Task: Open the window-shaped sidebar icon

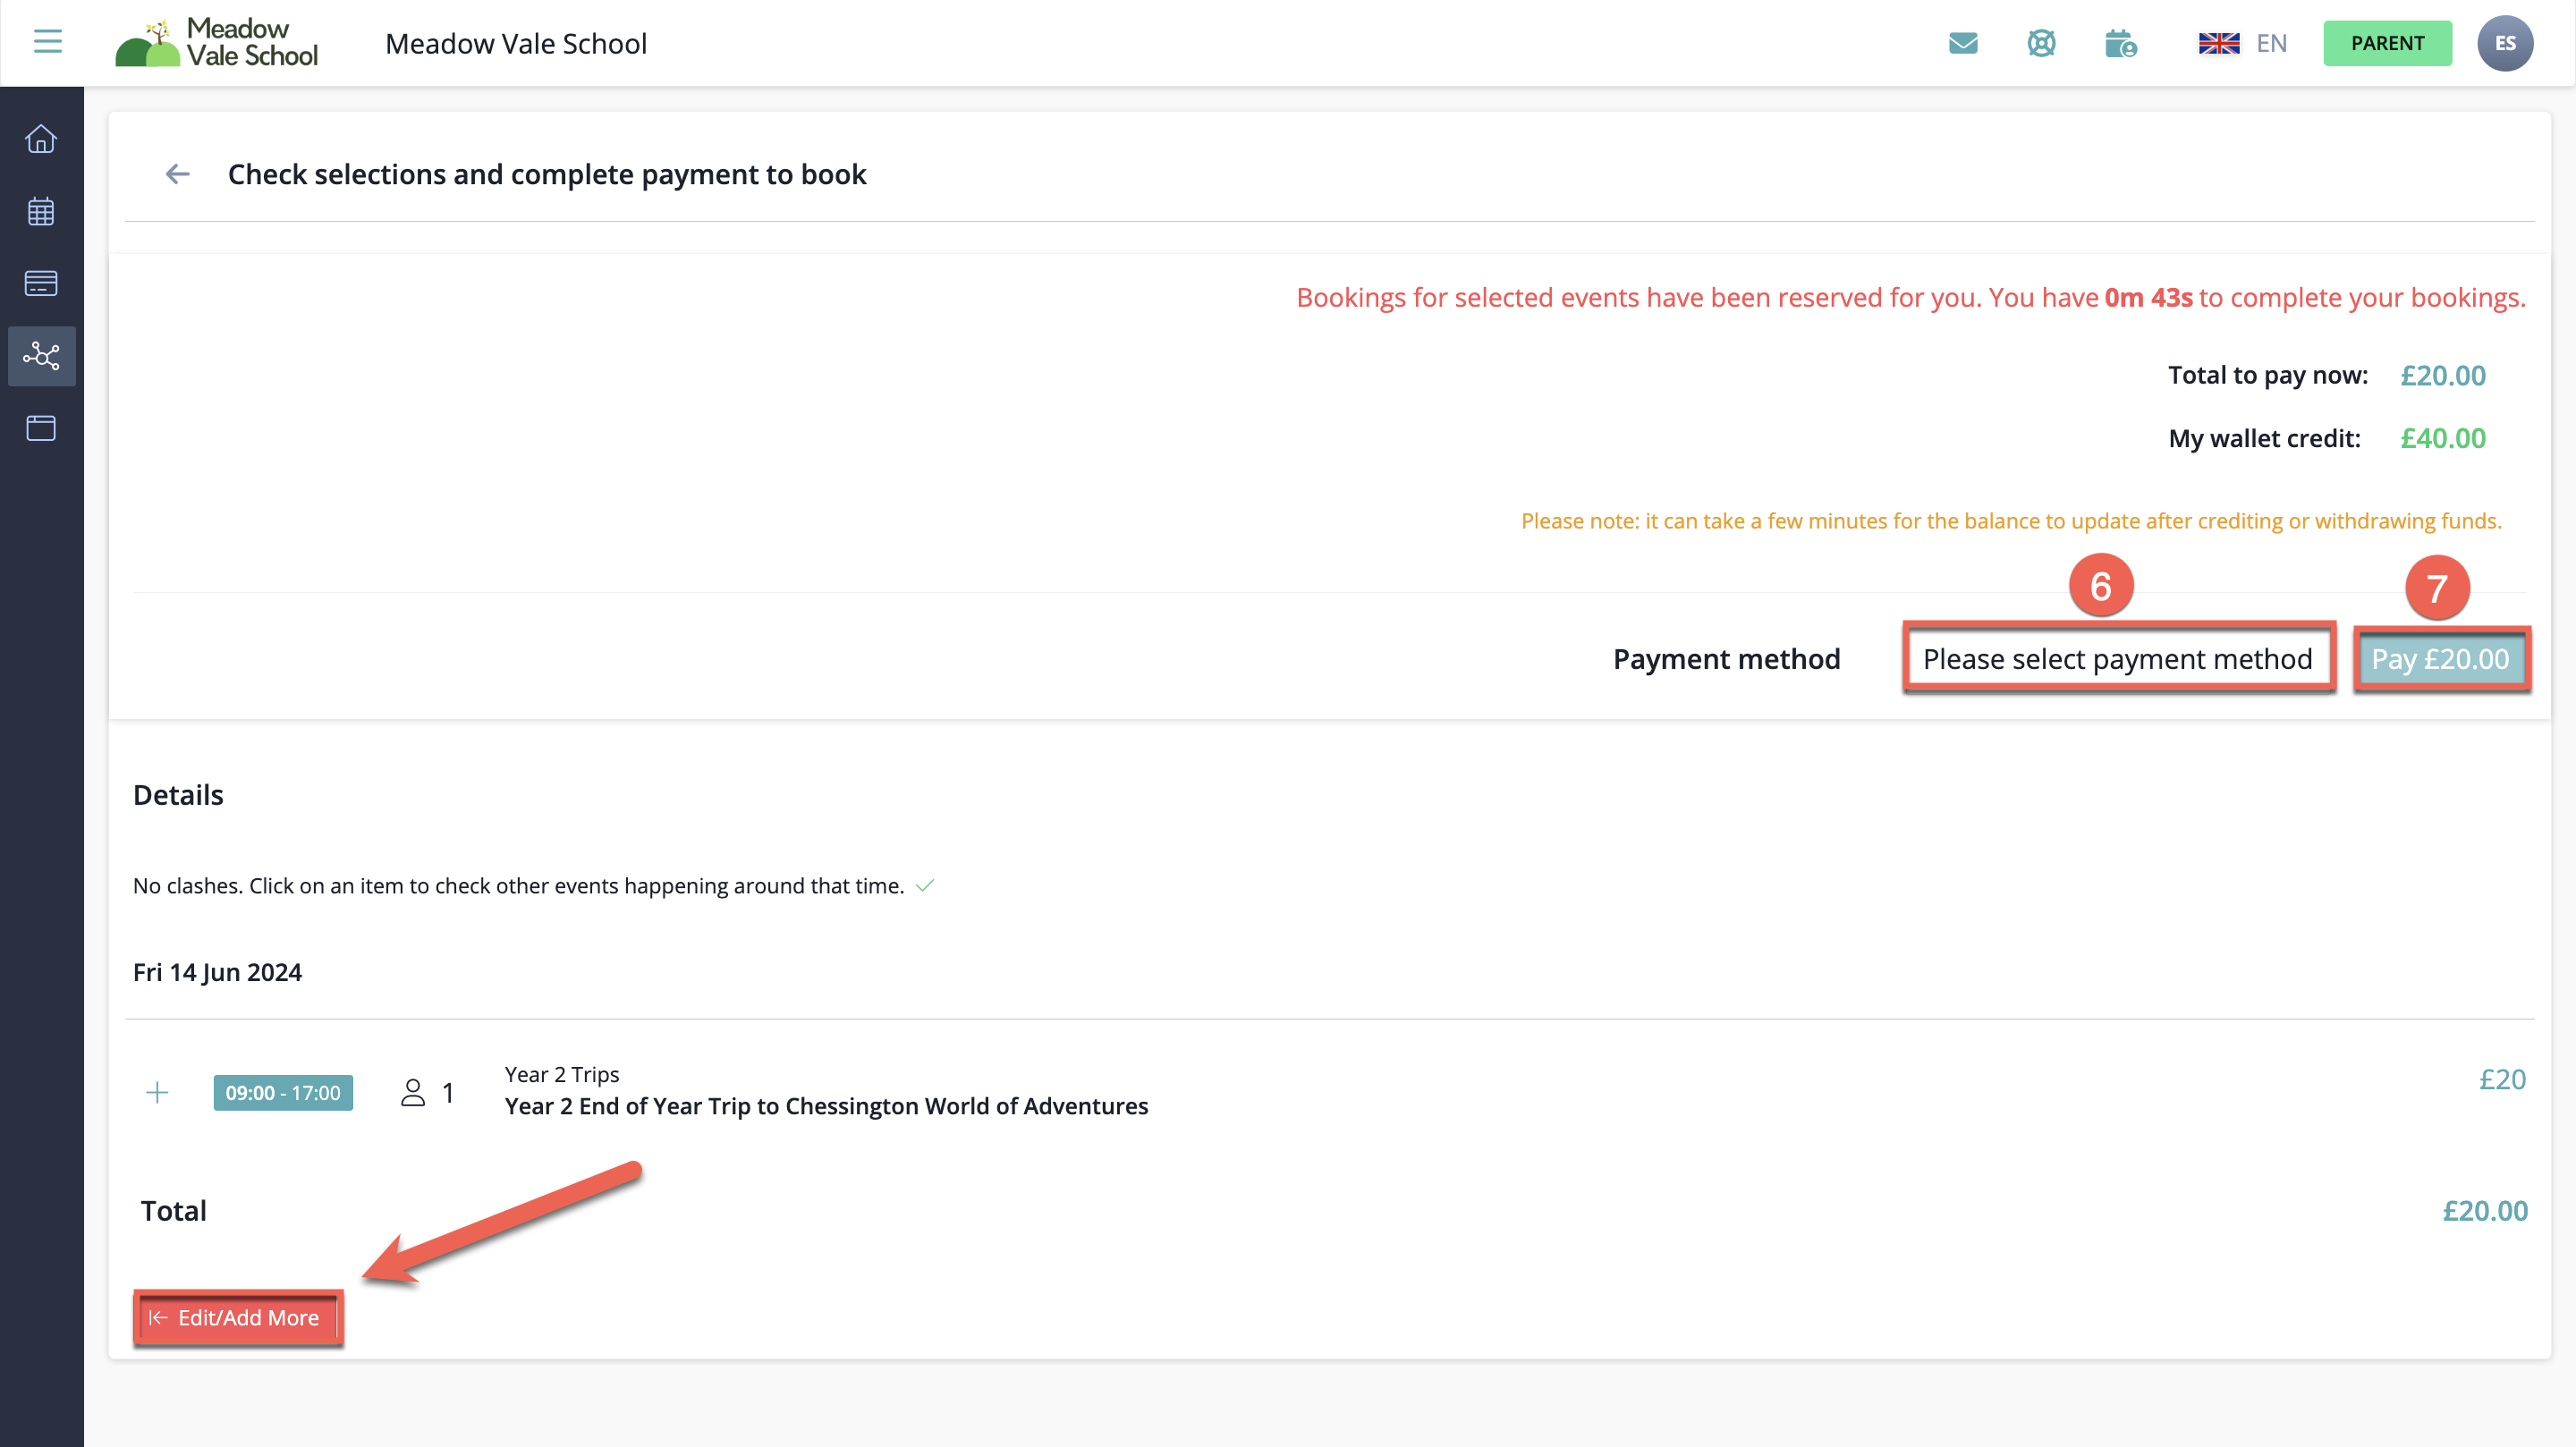Action: coord(41,428)
